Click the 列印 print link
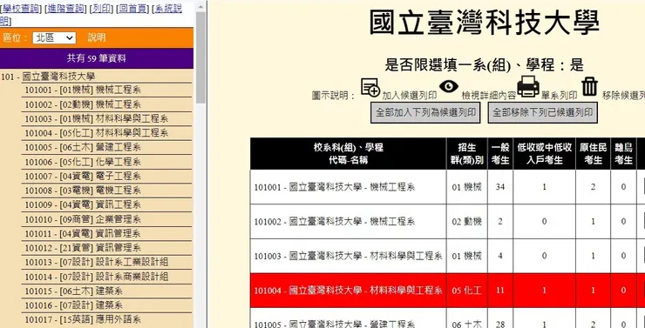Screen dimensions: 645x328 102,9
